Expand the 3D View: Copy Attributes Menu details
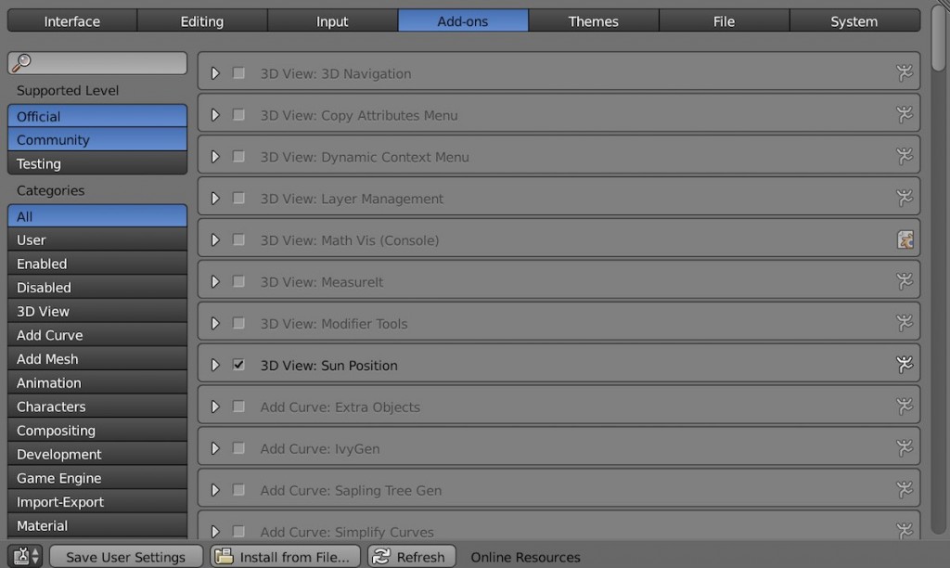This screenshot has width=950, height=568. (x=215, y=114)
